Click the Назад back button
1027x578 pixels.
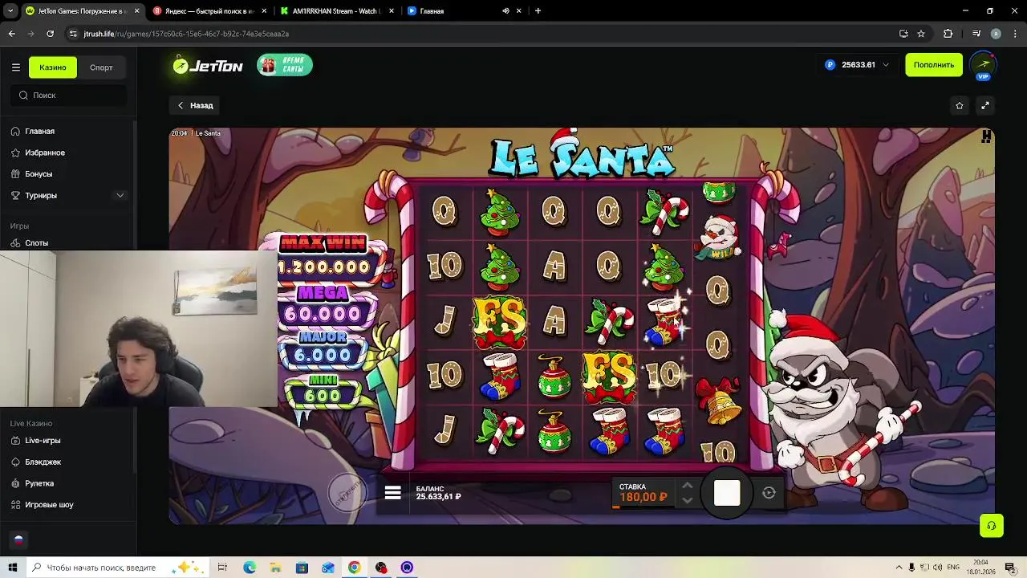[195, 105]
